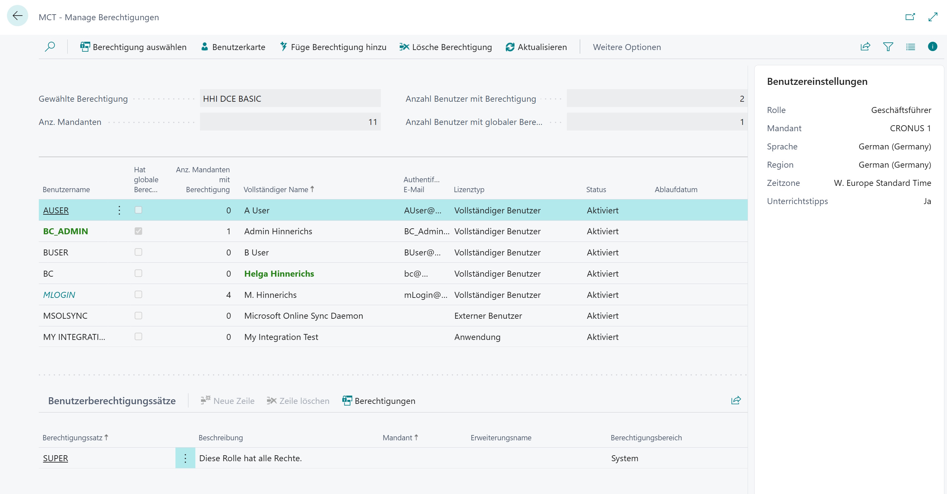Click Zeile löschen action
This screenshot has width=947, height=494.
coord(298,401)
